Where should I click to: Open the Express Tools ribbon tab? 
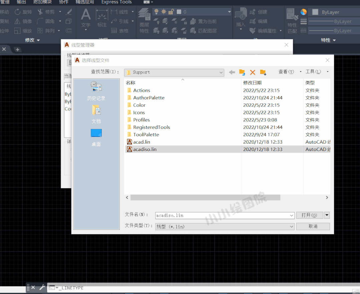click(x=116, y=2)
